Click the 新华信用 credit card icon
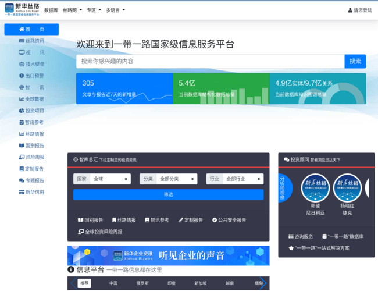This screenshot has width=378, height=291. pos(22,192)
